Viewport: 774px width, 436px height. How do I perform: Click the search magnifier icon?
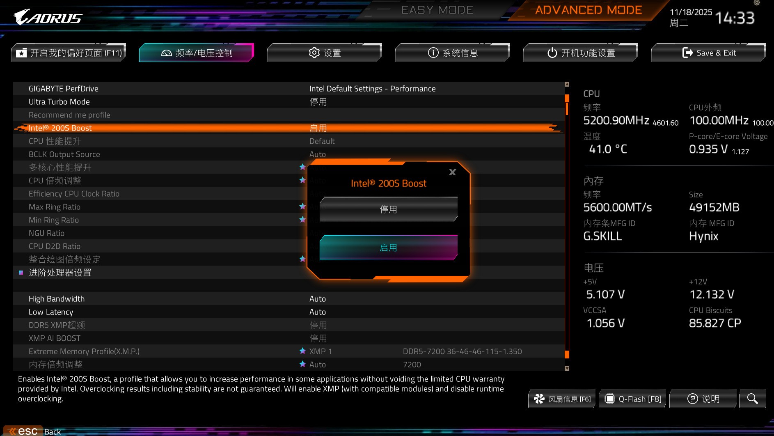(752, 398)
